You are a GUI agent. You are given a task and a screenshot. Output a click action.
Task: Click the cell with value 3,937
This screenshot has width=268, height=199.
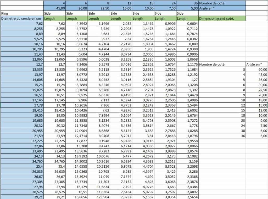click(x=99, y=39)
